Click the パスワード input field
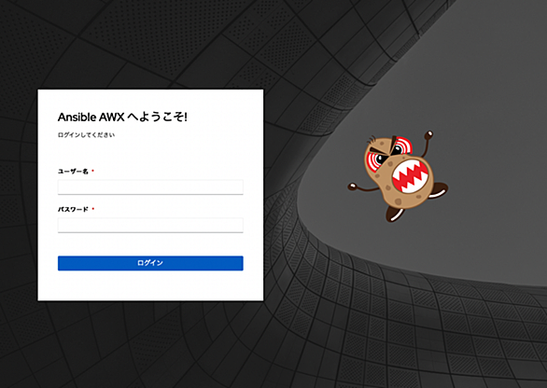547x388 pixels. click(x=150, y=225)
